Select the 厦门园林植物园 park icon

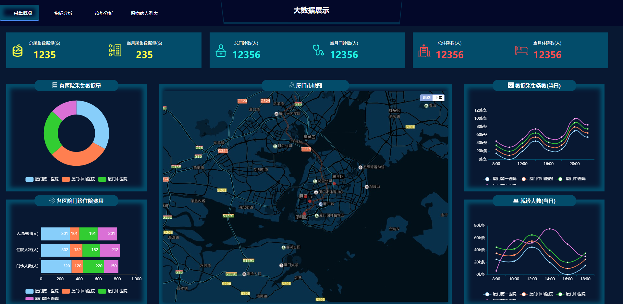pos(317,215)
